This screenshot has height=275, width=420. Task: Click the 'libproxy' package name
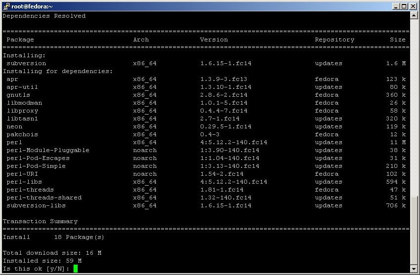[x=22, y=111]
